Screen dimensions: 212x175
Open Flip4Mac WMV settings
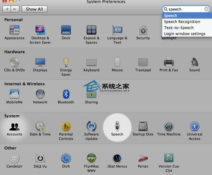(x=91, y=158)
